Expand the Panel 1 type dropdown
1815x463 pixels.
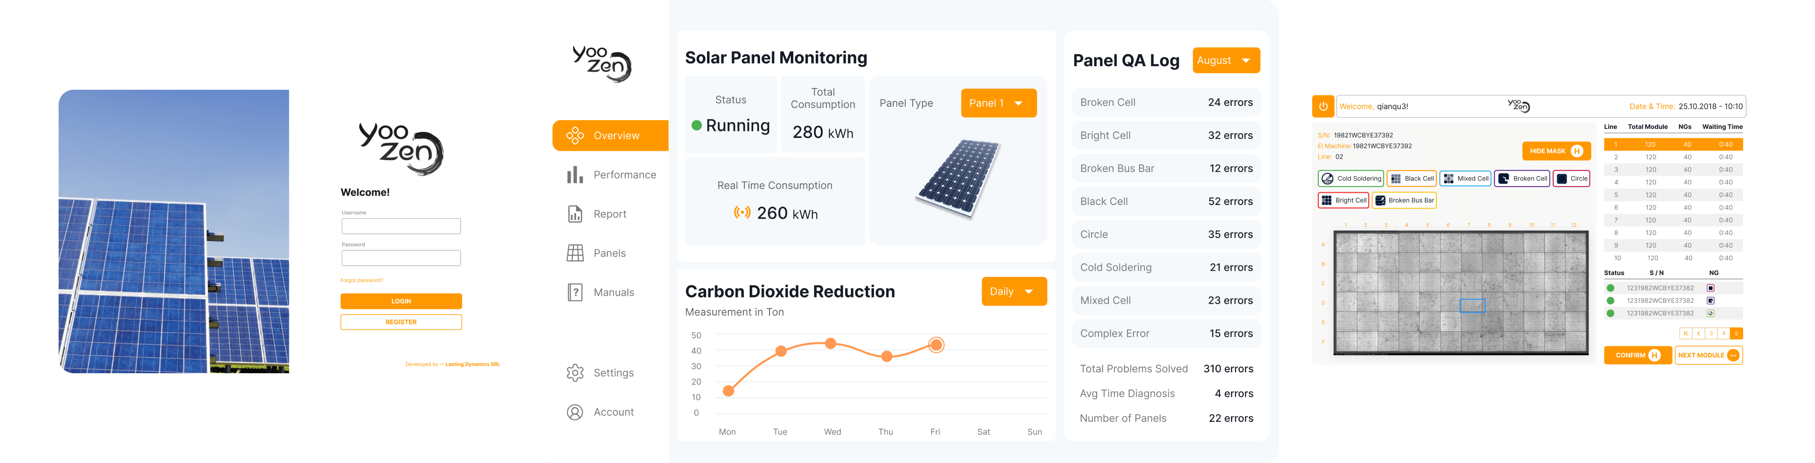pyautogui.click(x=998, y=103)
